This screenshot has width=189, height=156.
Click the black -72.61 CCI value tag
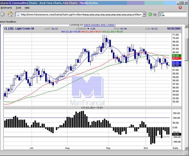pyautogui.click(x=177, y=134)
